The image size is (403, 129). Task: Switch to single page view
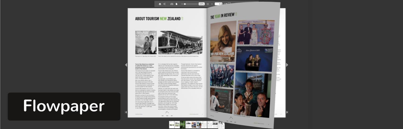(176, 4)
